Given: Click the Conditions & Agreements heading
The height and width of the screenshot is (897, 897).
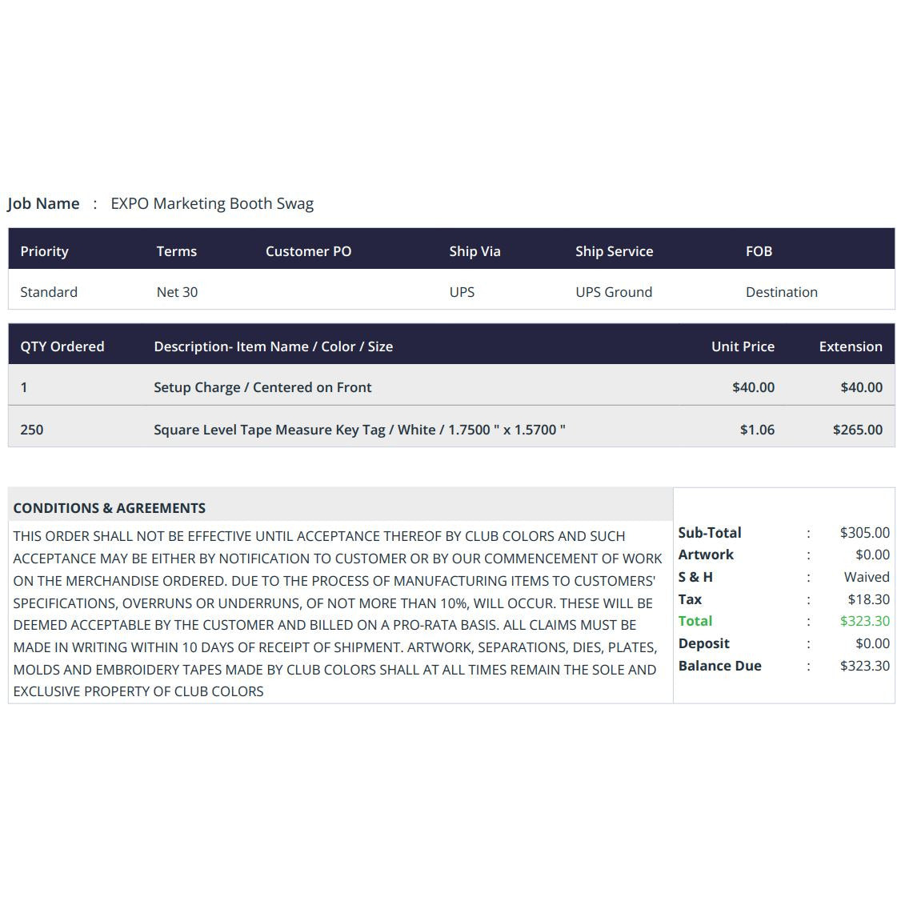Looking at the screenshot, I should click(110, 508).
